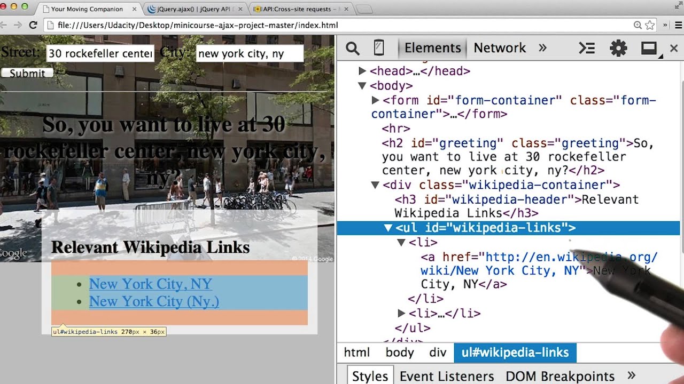Click the Street input field
This screenshot has width=684, height=384.
[x=100, y=53]
